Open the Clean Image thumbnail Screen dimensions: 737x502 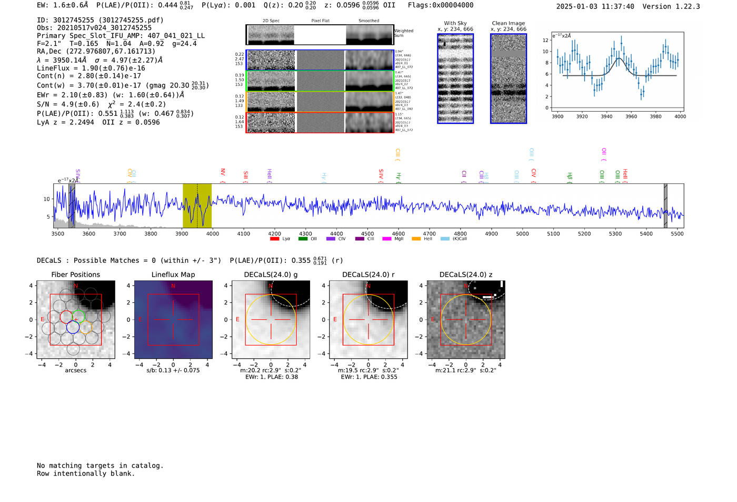coord(509,78)
